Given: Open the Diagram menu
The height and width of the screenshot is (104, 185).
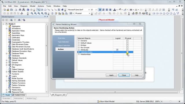Looking at the screenshot, I should 24,6.
